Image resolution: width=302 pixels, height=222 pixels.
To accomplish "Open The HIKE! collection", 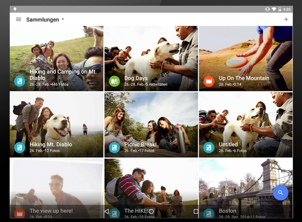I will pos(151,181).
